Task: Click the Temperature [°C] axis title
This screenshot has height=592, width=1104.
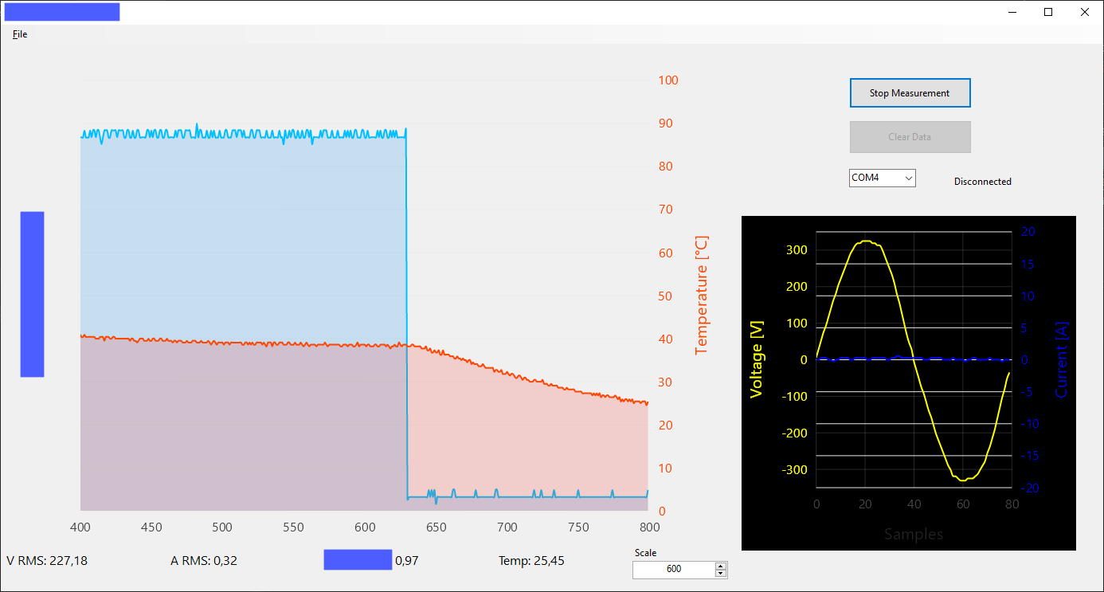Action: [701, 295]
